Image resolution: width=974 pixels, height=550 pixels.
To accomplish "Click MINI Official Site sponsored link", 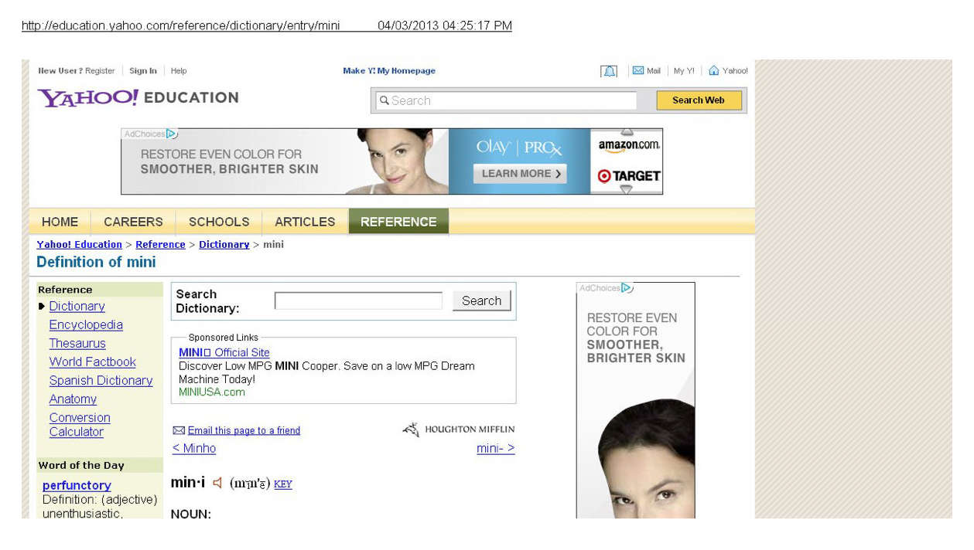I will pos(224,353).
